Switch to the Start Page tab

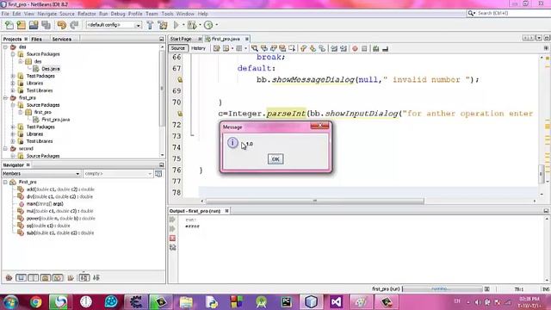(x=182, y=39)
